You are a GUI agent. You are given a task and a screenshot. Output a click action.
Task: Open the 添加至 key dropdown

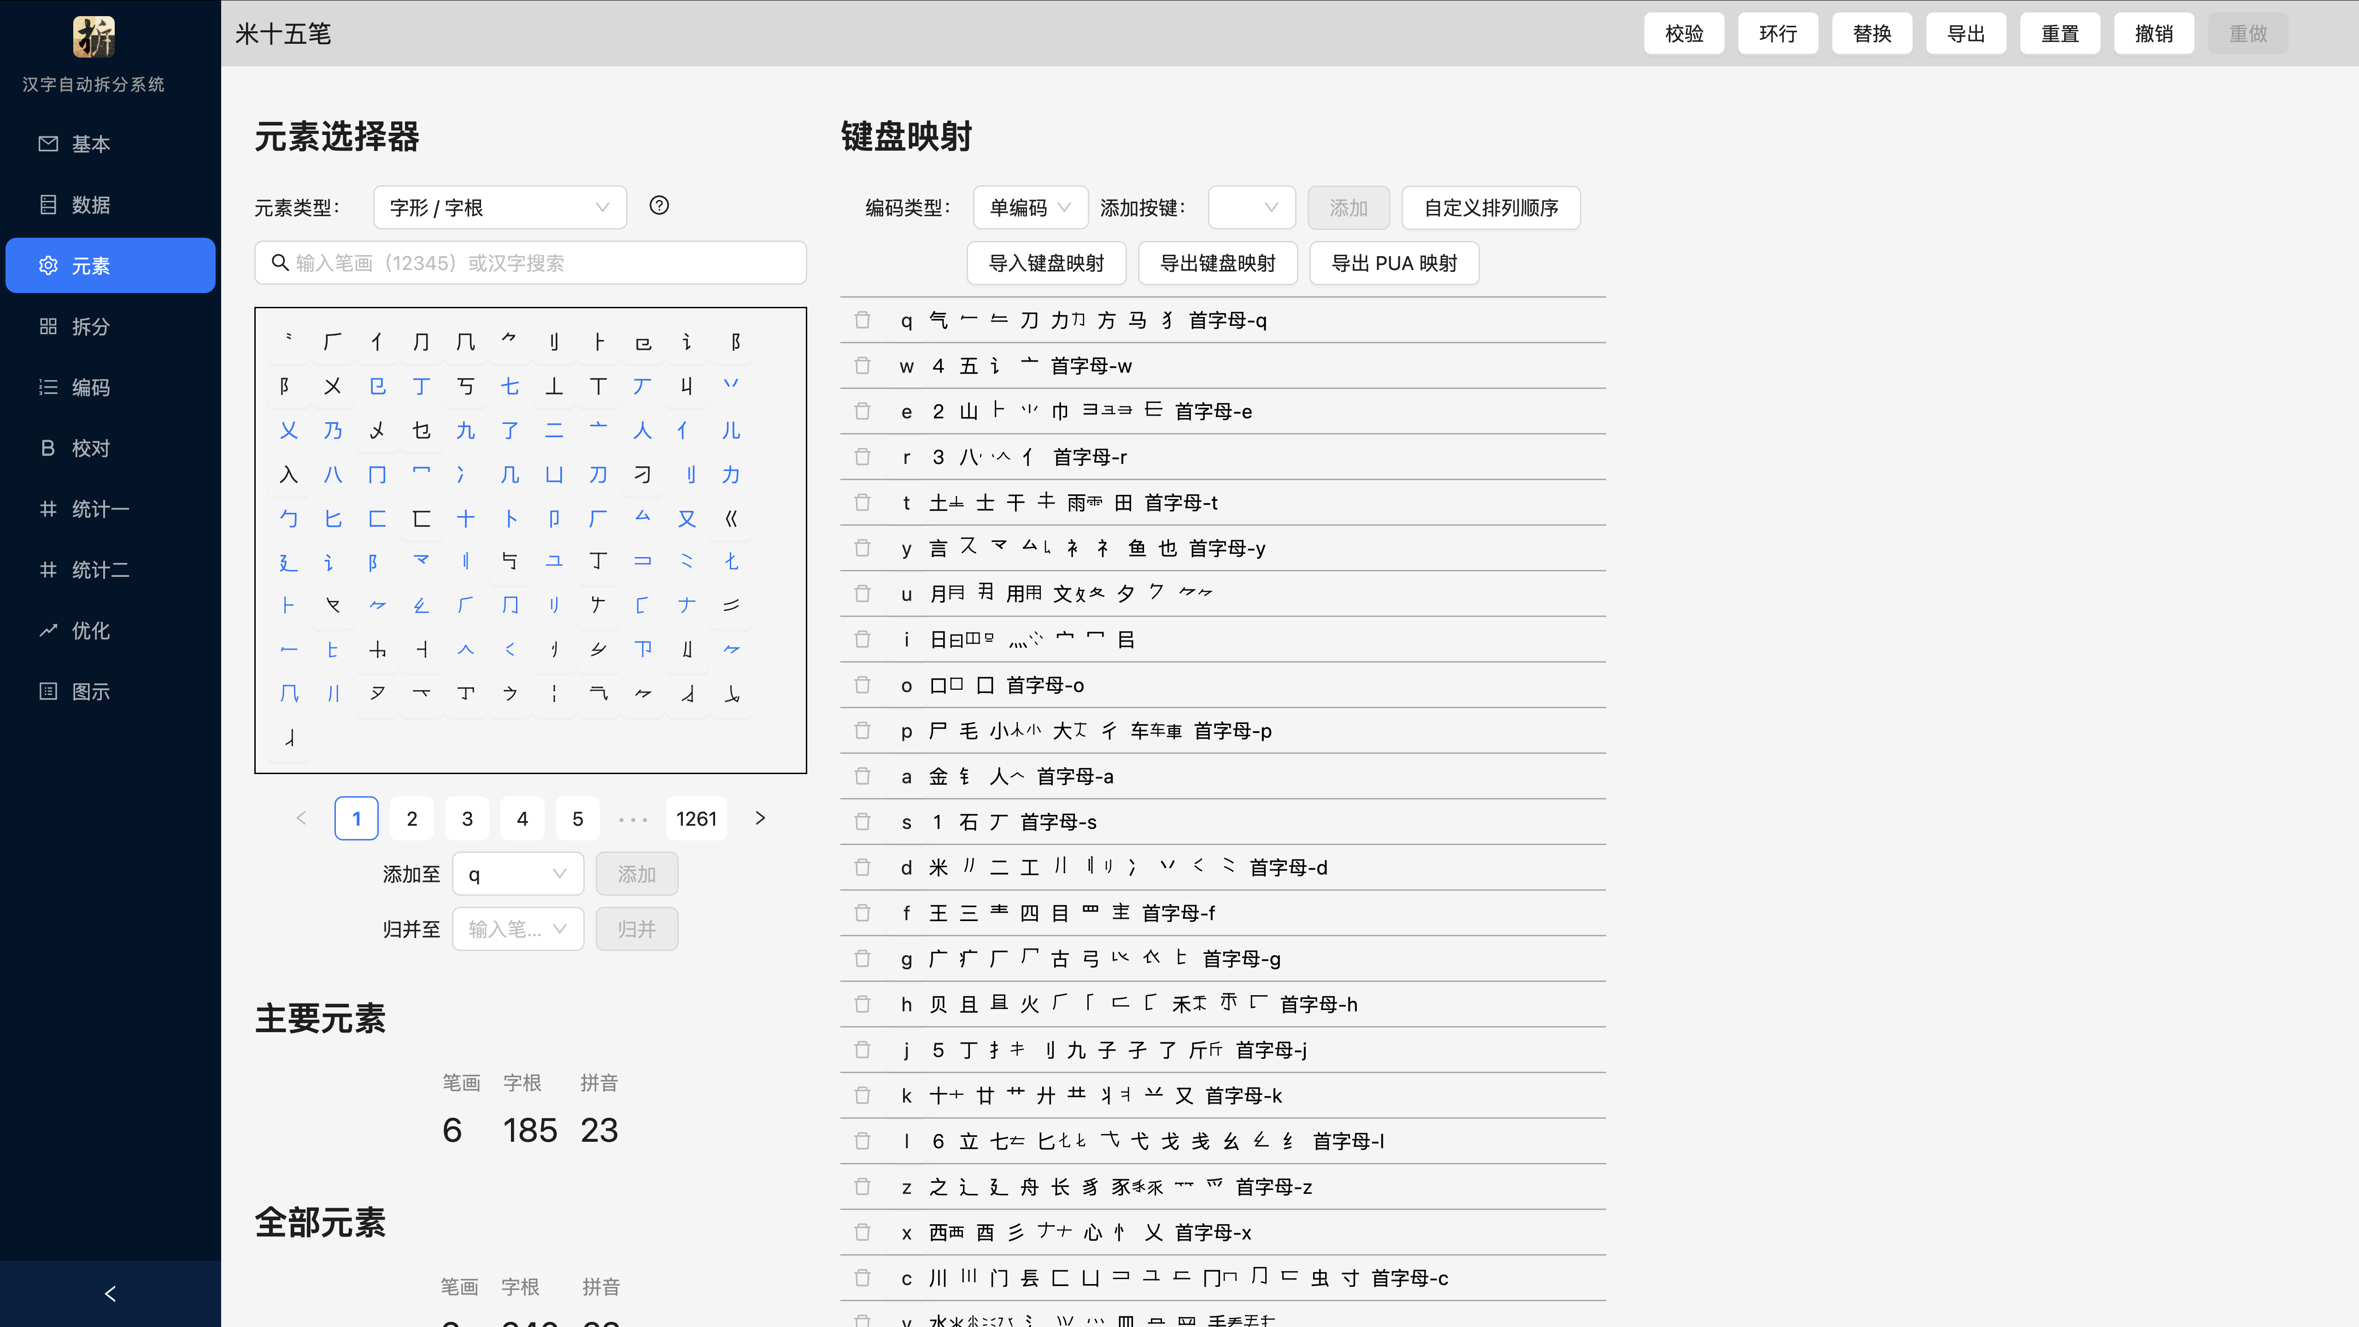tap(517, 874)
